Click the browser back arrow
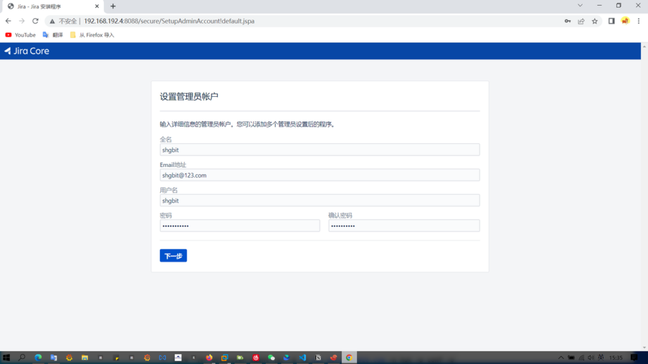Viewport: 648px width, 364px height. tap(8, 21)
